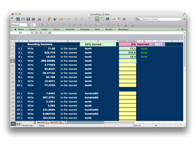Toggle Underline formatting
Viewport: 196px width, 147px height.
[x=53, y=25]
